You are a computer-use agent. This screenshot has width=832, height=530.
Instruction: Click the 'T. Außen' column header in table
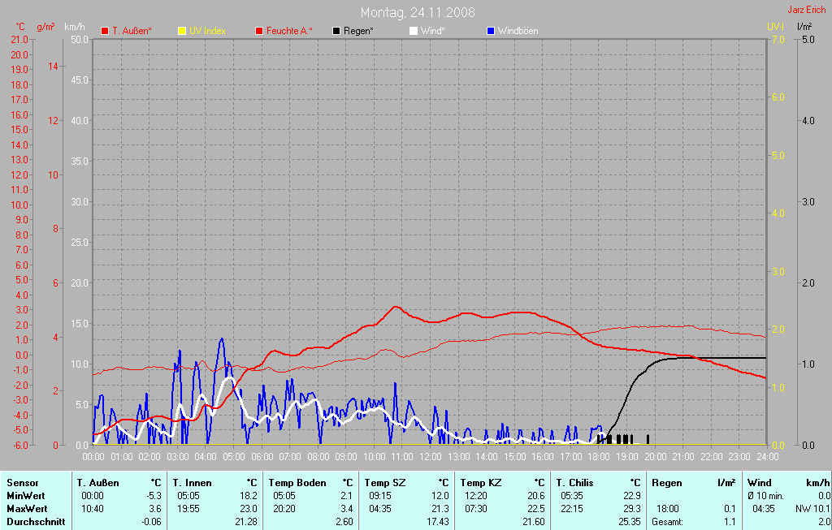point(97,483)
